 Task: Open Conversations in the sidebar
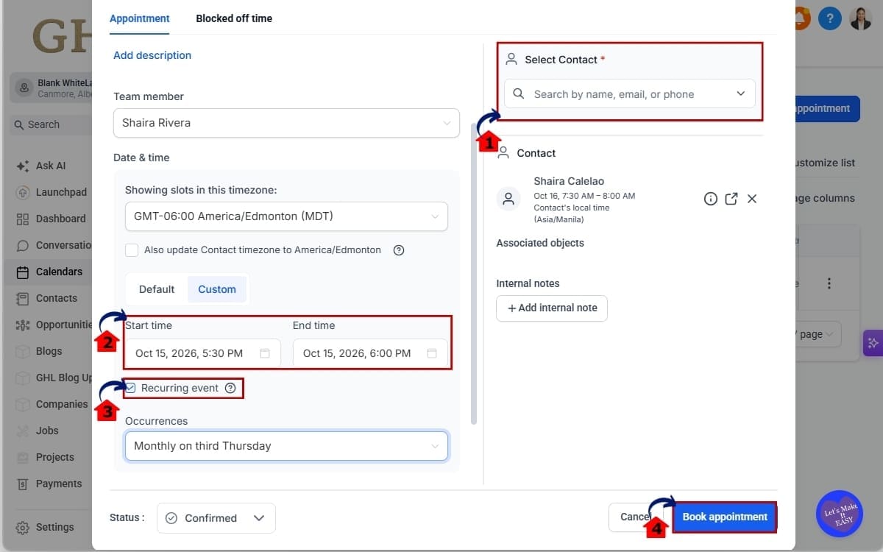53,245
